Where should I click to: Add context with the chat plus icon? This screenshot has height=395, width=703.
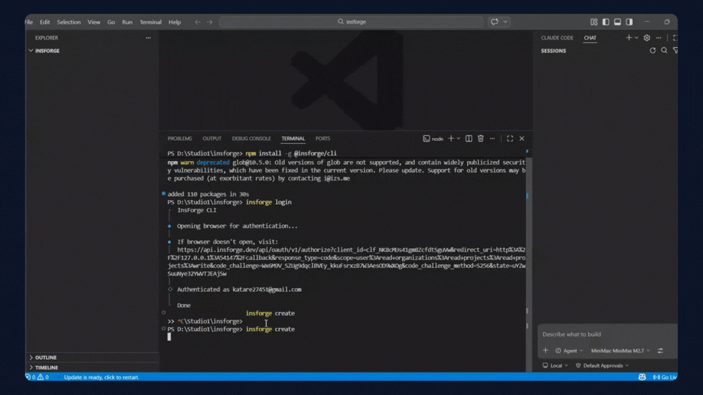[546, 351]
